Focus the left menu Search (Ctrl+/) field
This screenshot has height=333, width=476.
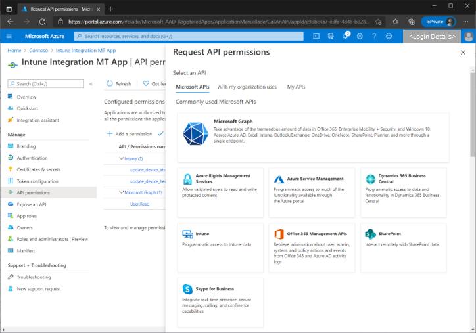pyautogui.click(x=46, y=83)
